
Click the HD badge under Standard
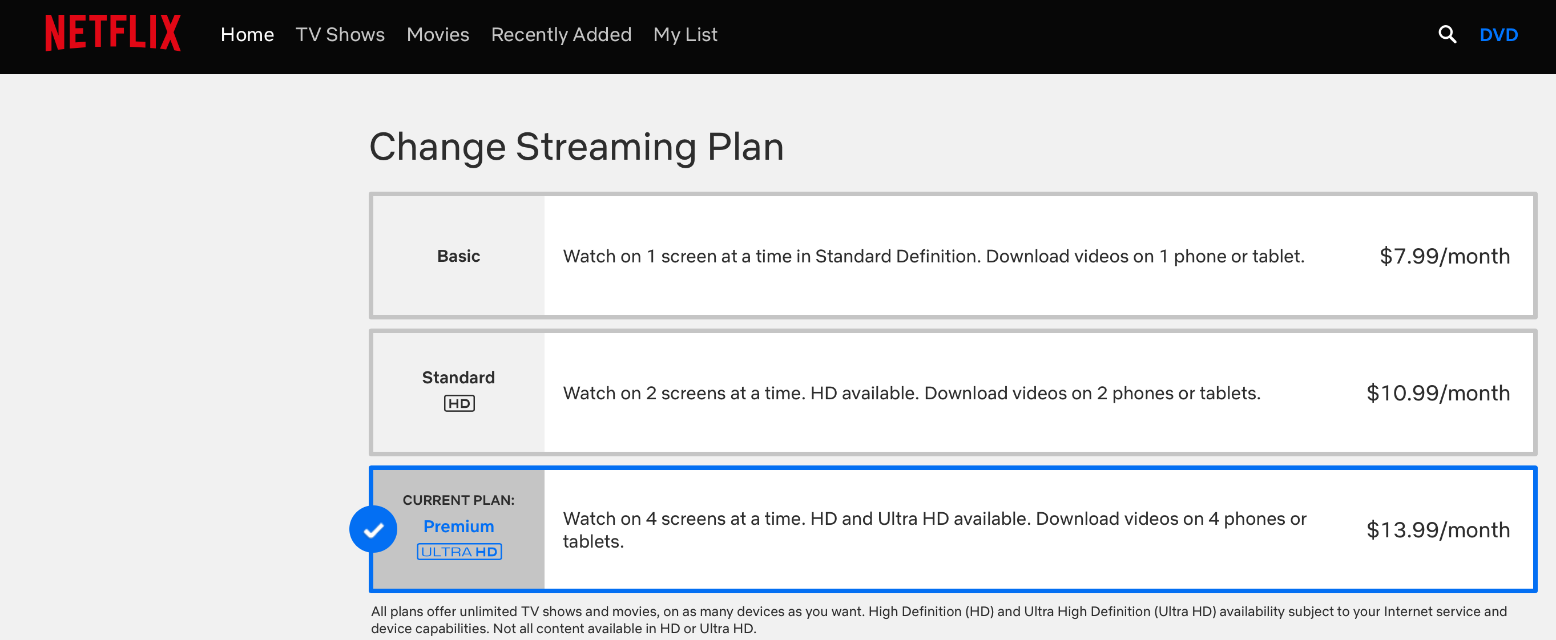[x=459, y=403]
